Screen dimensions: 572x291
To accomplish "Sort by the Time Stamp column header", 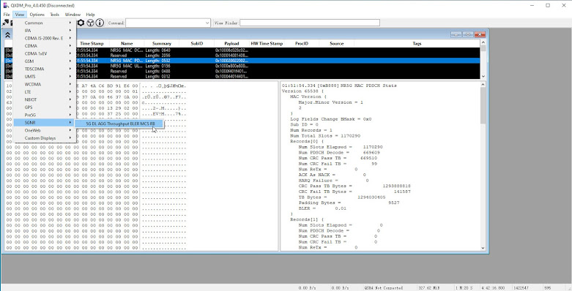I will 92,43.
